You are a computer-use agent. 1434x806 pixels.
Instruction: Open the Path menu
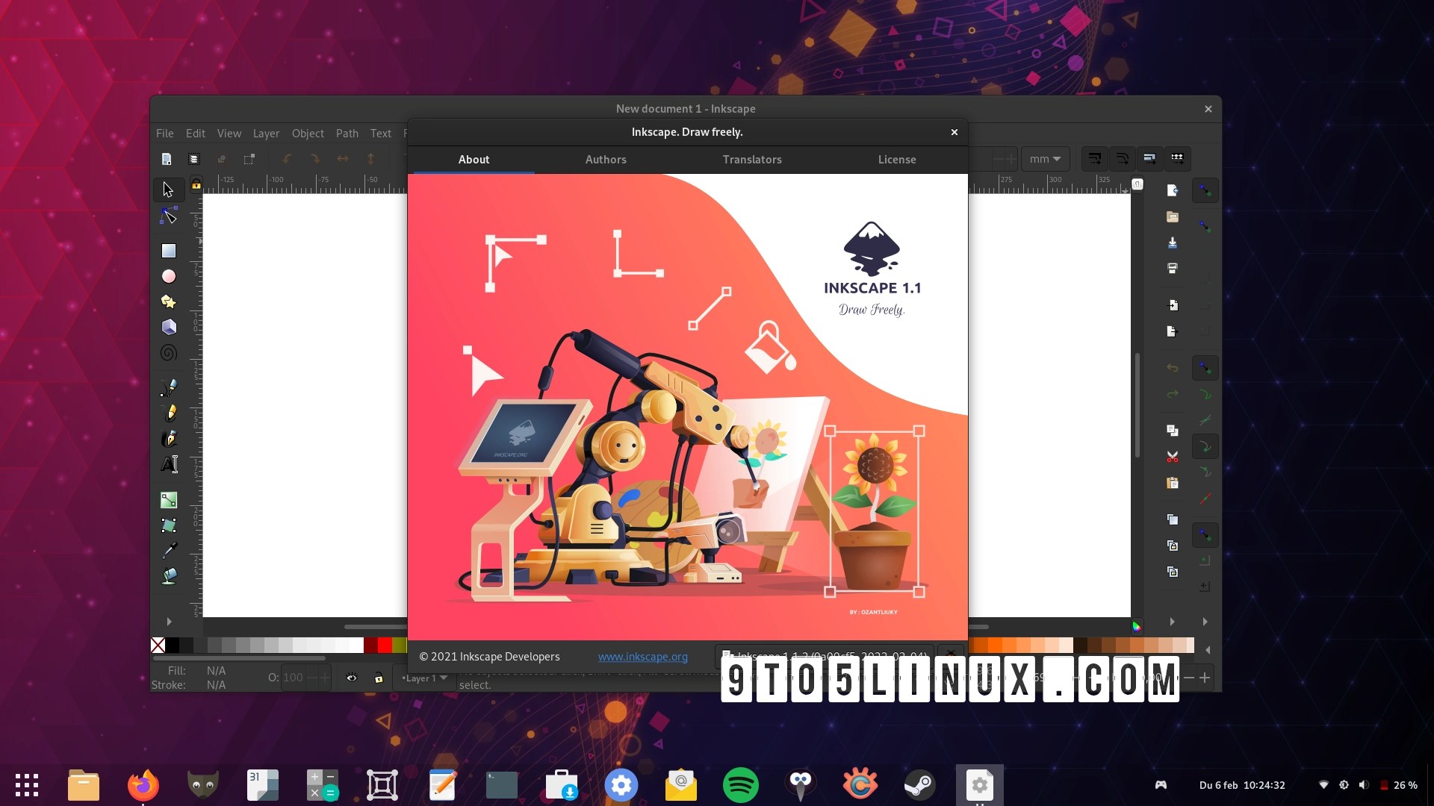[347, 133]
